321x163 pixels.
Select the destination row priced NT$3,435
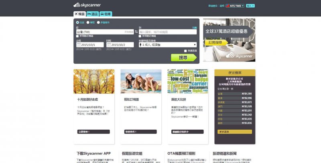235,119
